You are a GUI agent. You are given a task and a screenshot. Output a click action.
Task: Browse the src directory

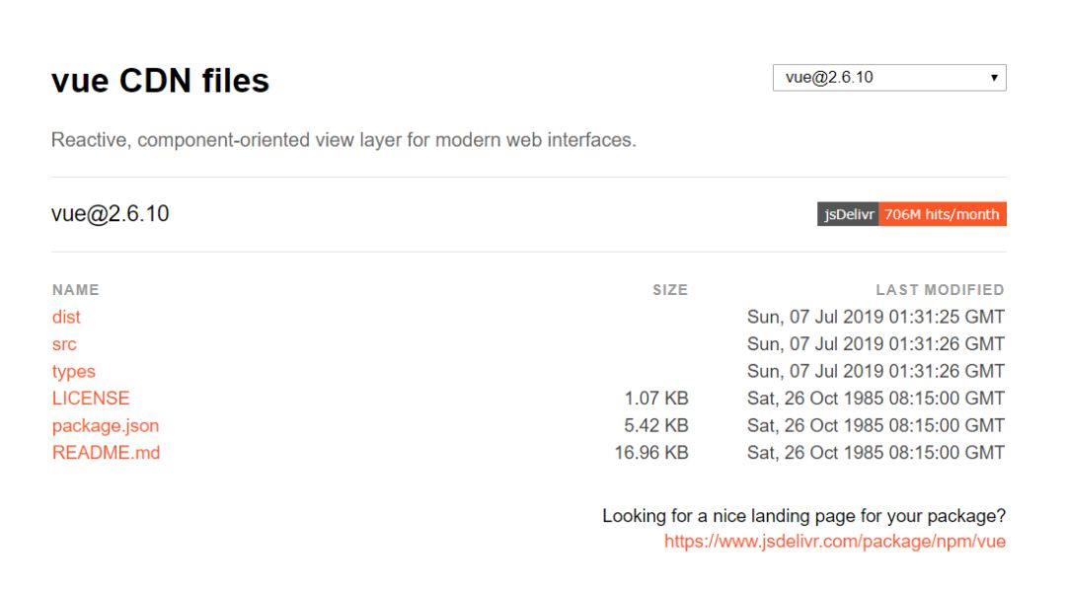(x=64, y=344)
